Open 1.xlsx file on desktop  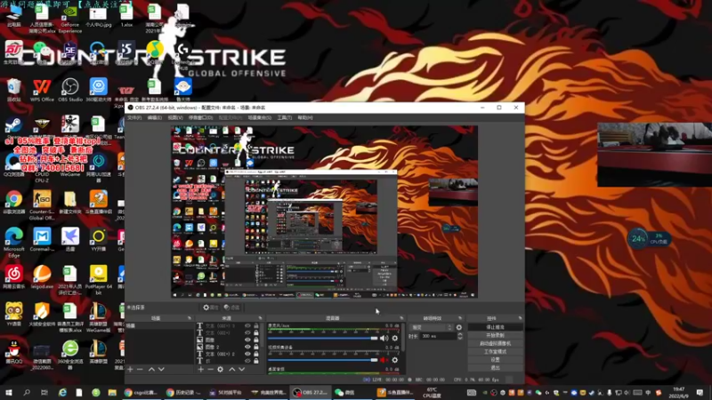pyautogui.click(x=126, y=16)
